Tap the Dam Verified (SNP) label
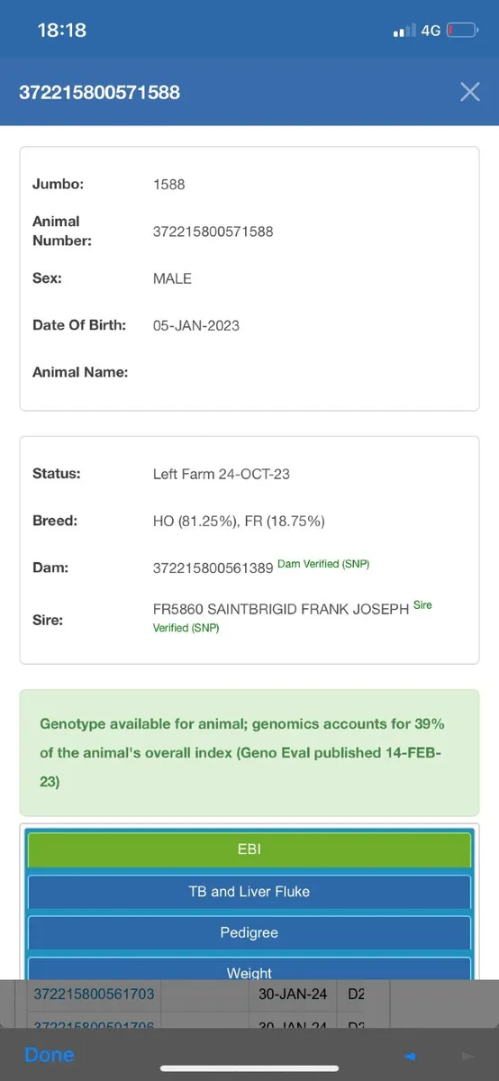Viewport: 499px width, 1081px height. 323,564
